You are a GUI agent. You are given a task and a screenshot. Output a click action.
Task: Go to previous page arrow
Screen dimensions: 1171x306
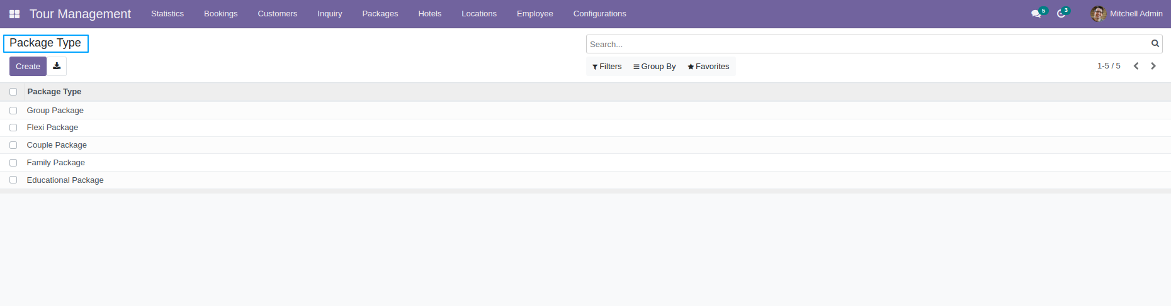(1136, 66)
